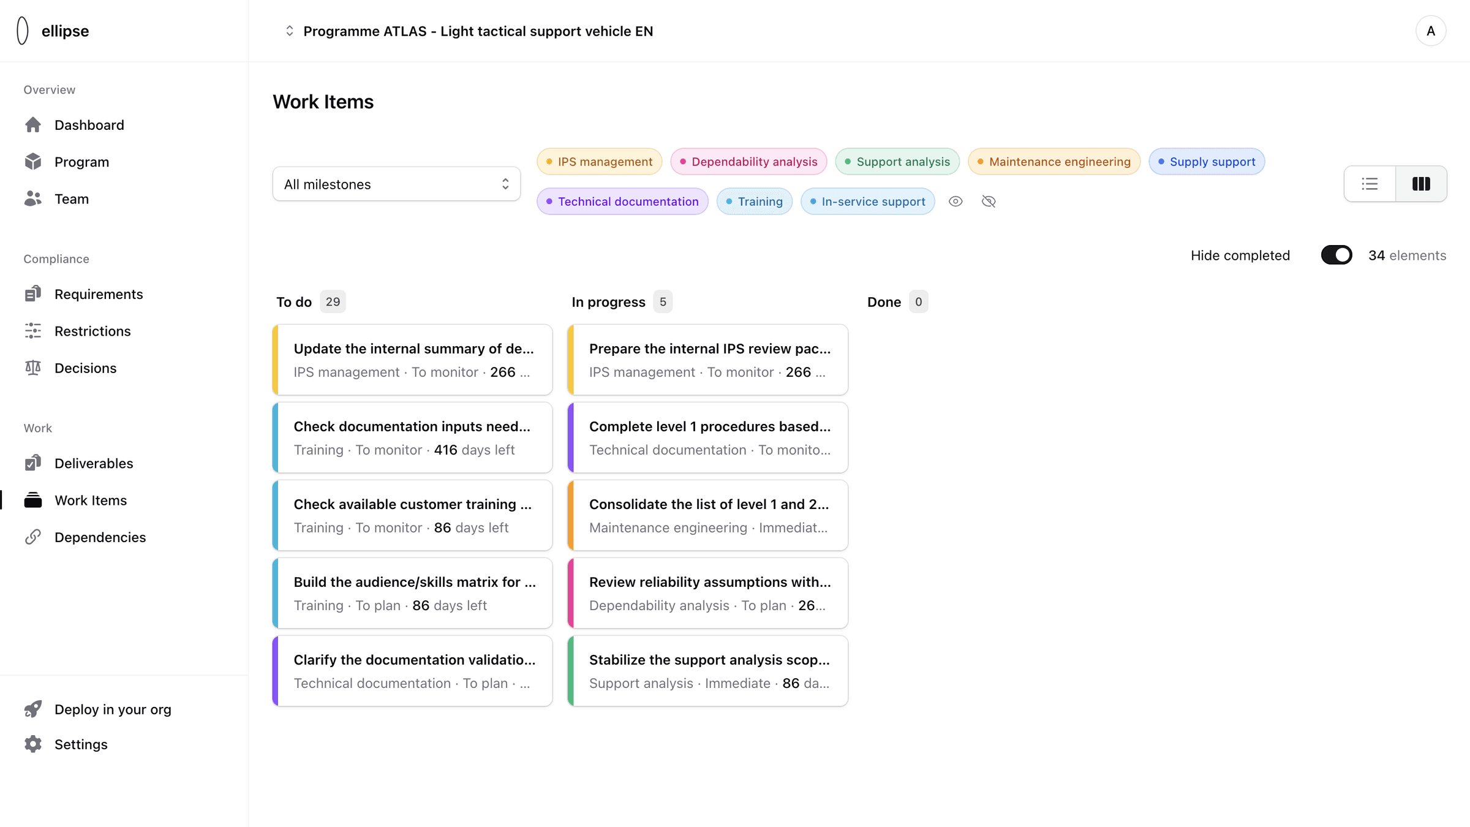Toggle the Maintenance engineering filter chip
The image size is (1470, 827).
click(1054, 162)
